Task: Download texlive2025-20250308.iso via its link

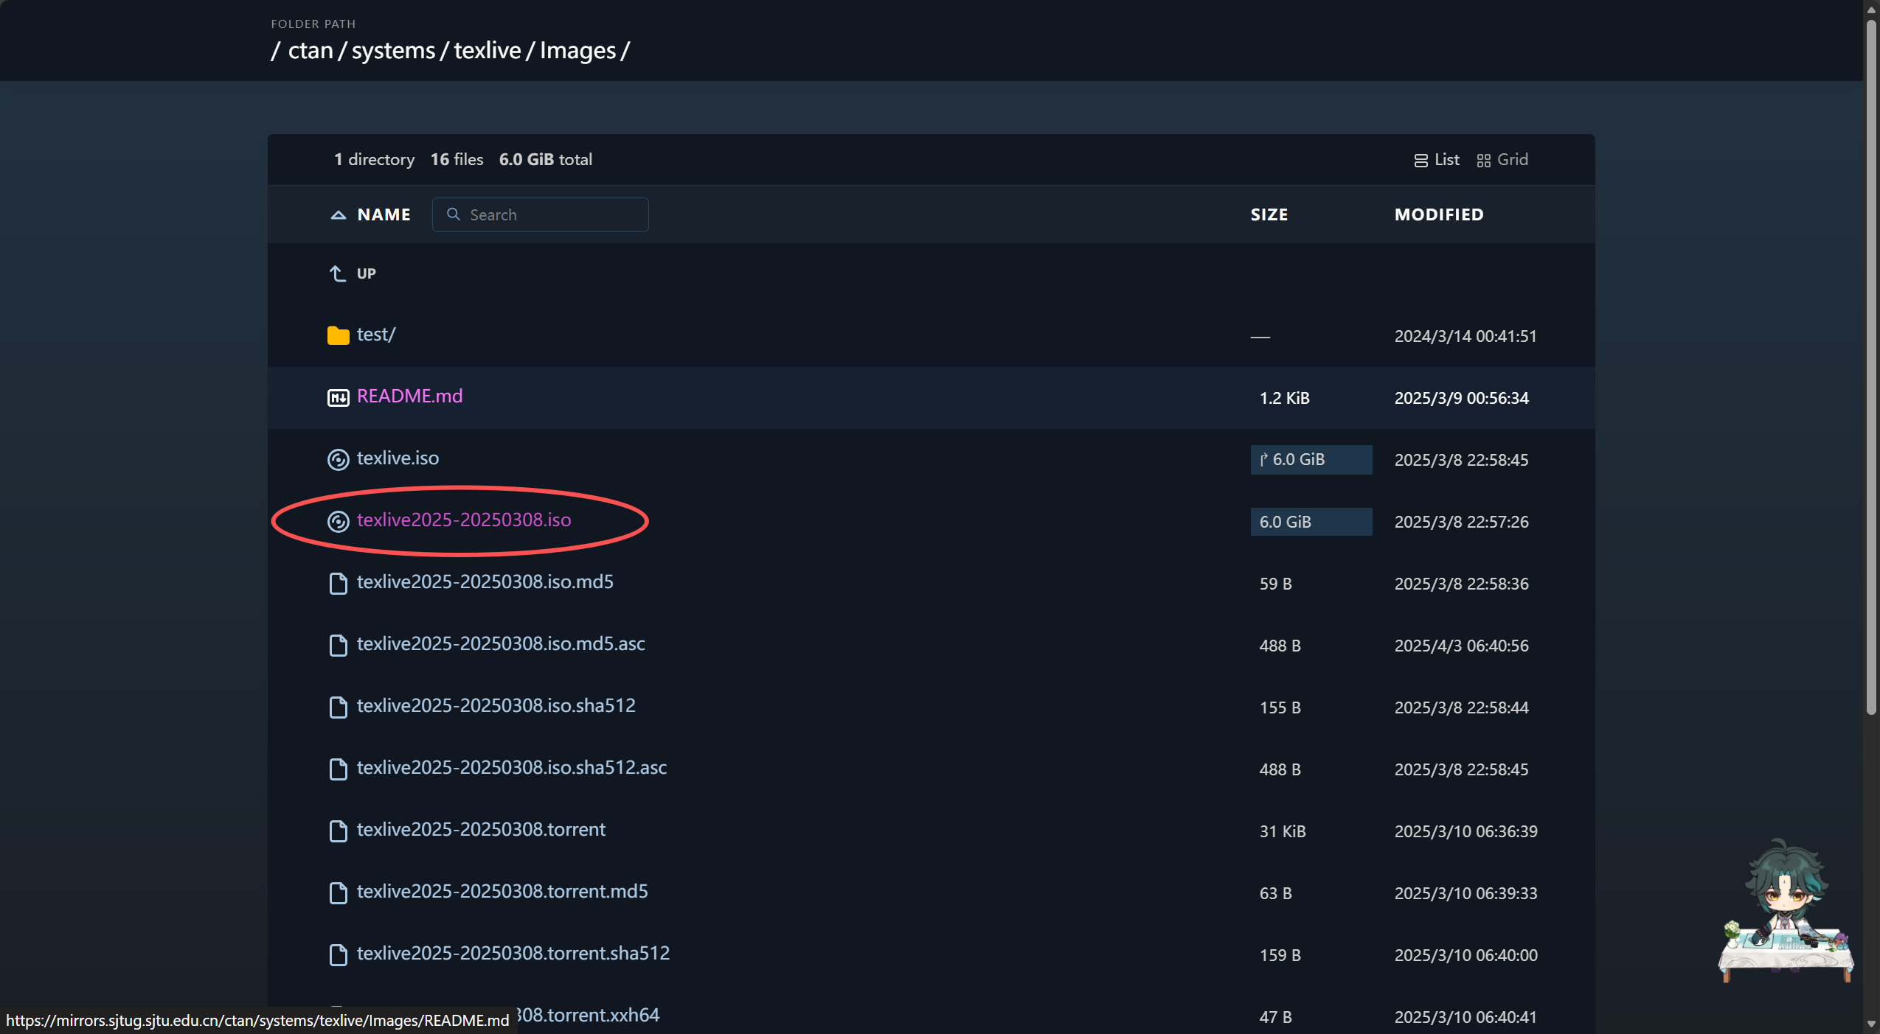Action: click(x=464, y=520)
